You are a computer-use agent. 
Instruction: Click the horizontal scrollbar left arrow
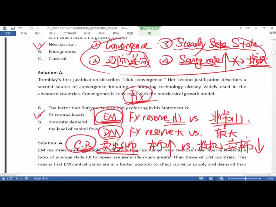coord(2,175)
